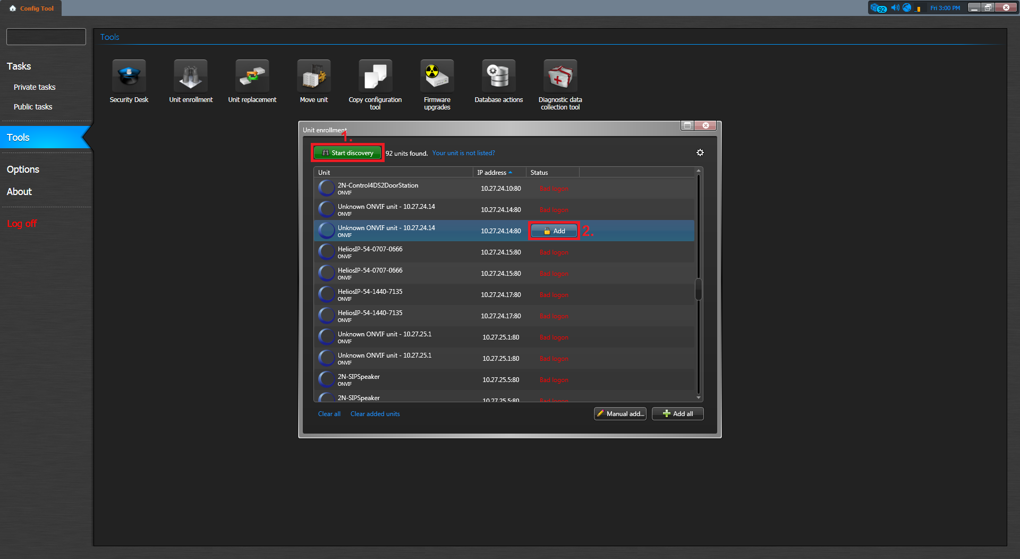Click the Start discovery button
Screen dimensions: 1020x559
click(347, 153)
